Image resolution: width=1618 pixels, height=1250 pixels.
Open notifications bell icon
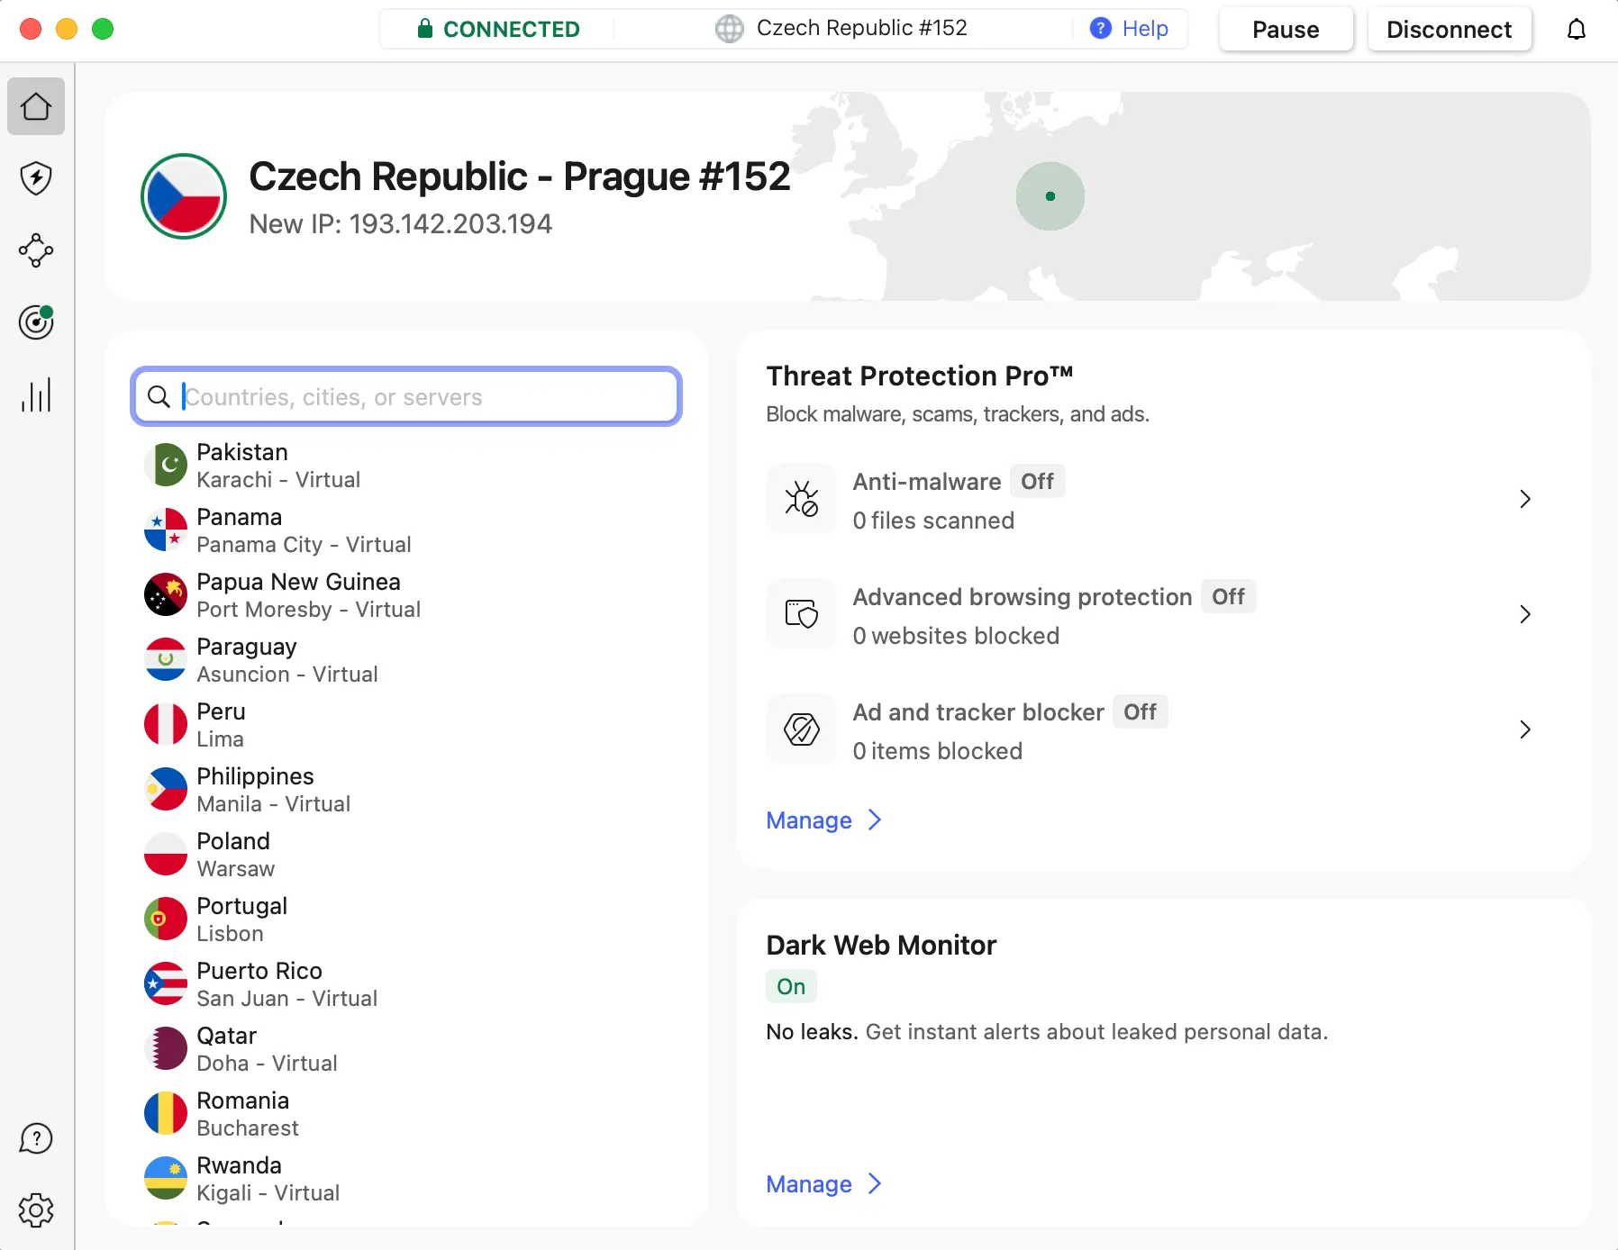(x=1576, y=30)
